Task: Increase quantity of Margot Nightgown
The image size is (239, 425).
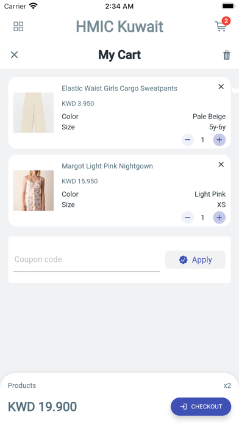Action: pos(219,217)
